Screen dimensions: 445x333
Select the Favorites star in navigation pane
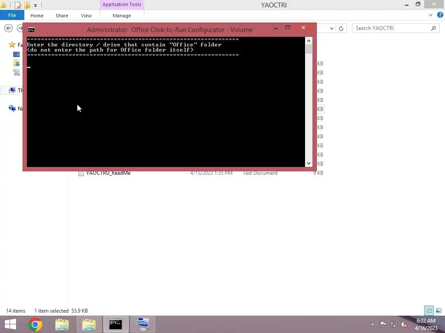12,45
